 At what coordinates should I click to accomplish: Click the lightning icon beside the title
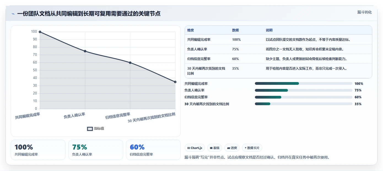(x=13, y=14)
